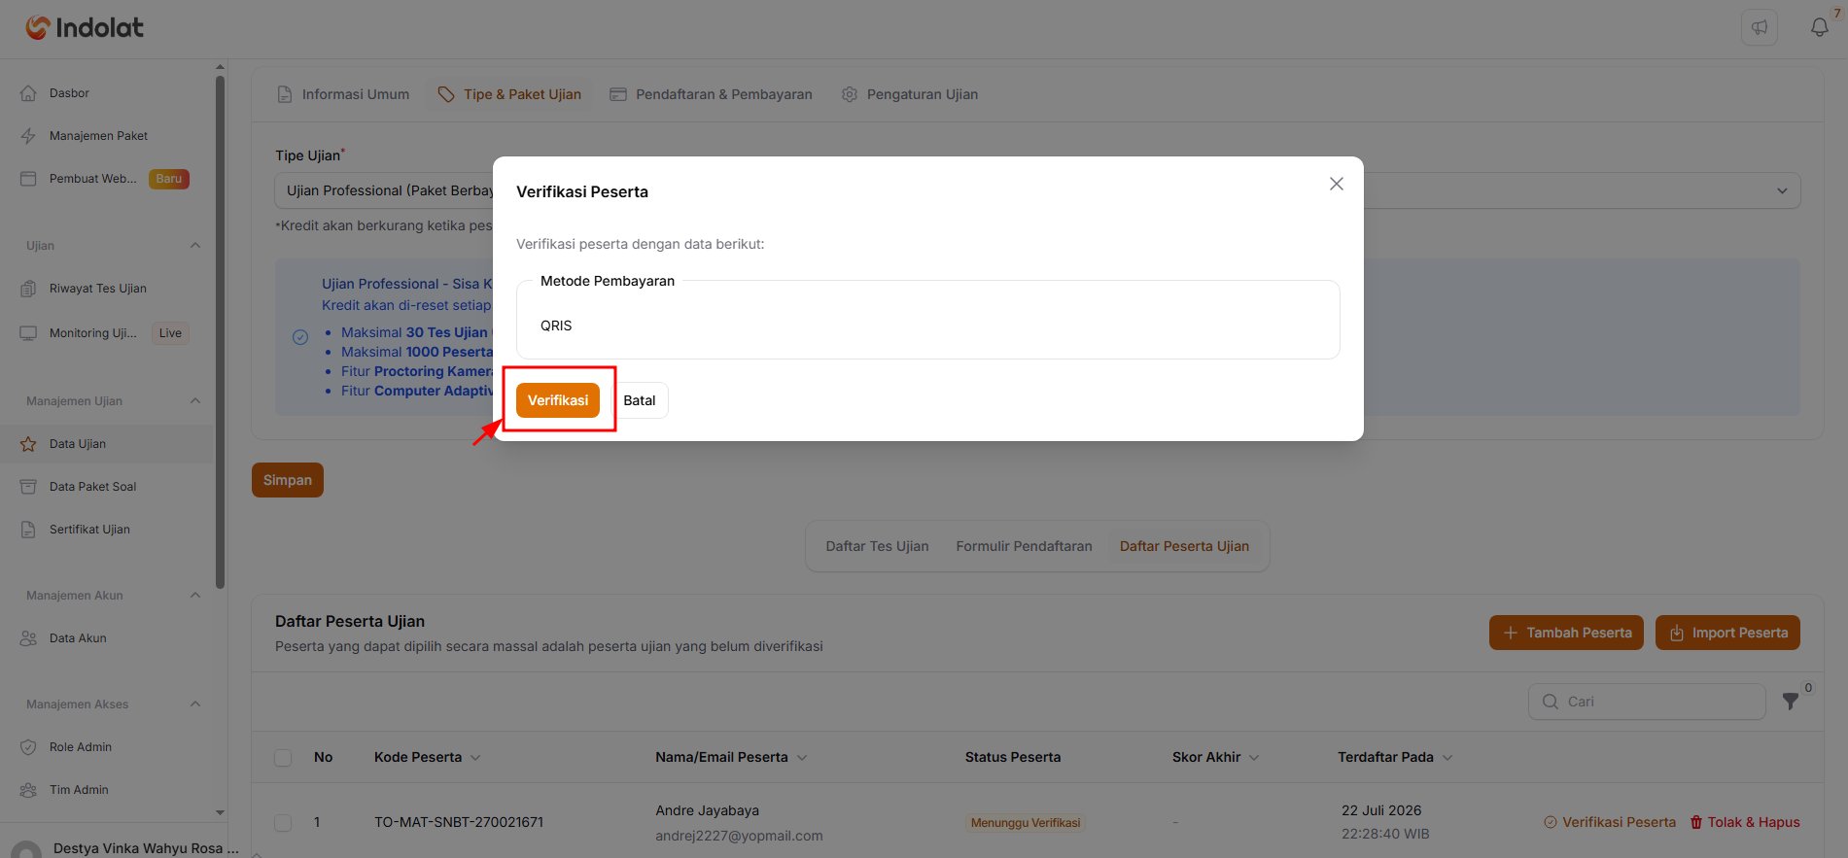Collapse the Manajemen Ujian sidebar section
The width and height of the screenshot is (1848, 858).
pos(195,400)
